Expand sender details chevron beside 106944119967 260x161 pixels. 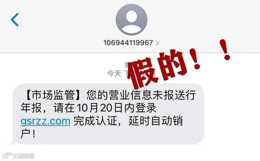coord(157,43)
